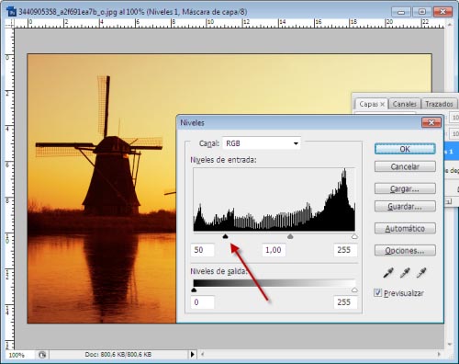Switch to the Capas tab
Screen dimensions: 459x364
pos(368,104)
